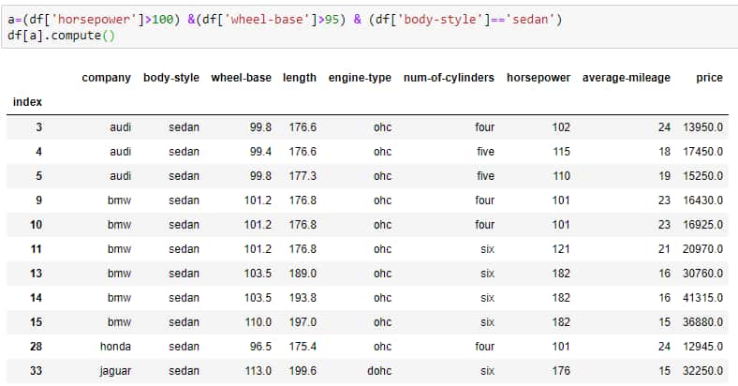Click the 'engine-type' column header

coord(360,78)
